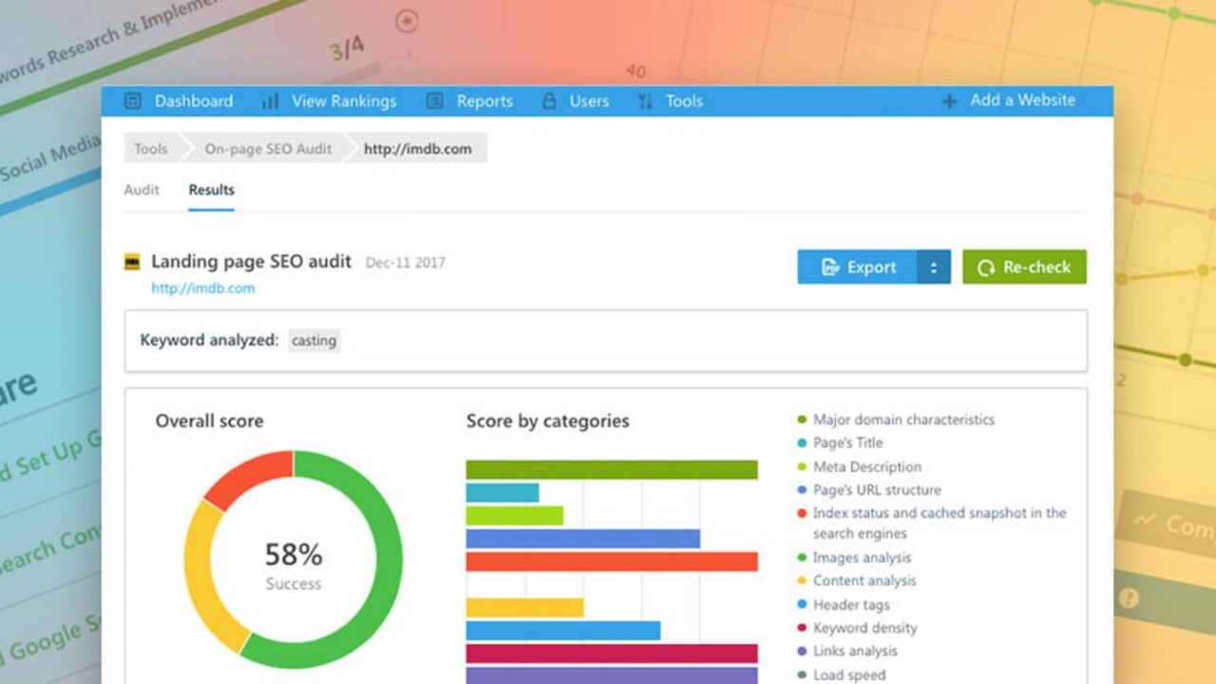Toggle the Keyword density legend entry
The height and width of the screenshot is (684, 1216).
click(x=864, y=628)
